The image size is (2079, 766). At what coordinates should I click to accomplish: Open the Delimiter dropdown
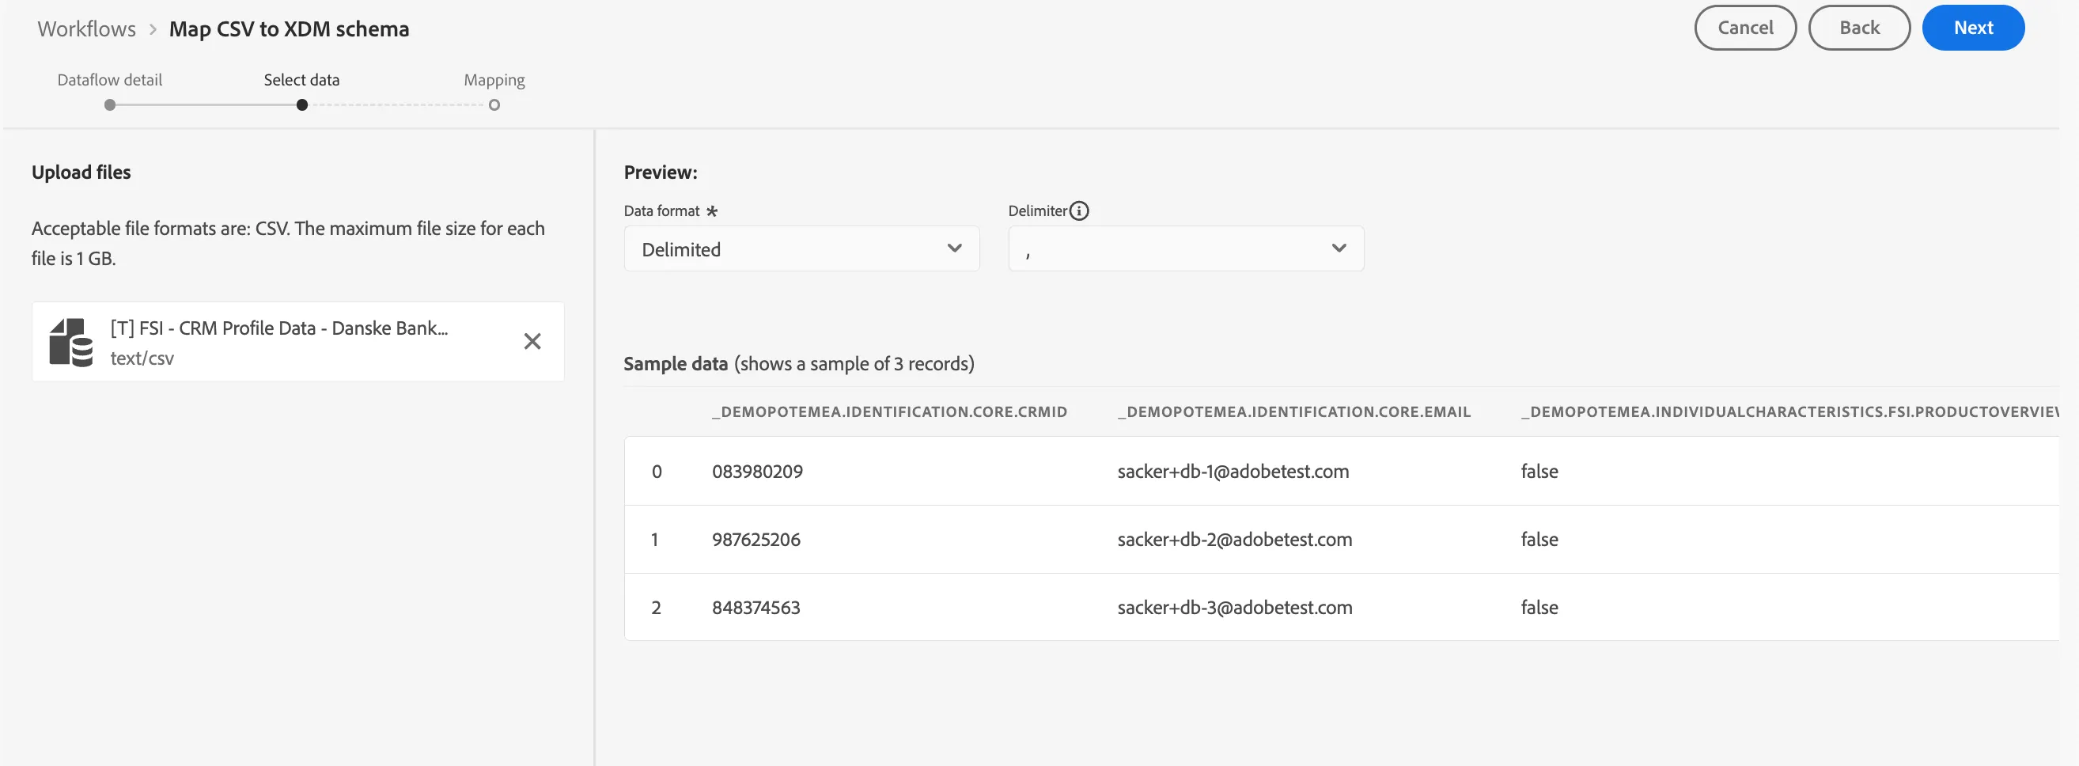1186,248
